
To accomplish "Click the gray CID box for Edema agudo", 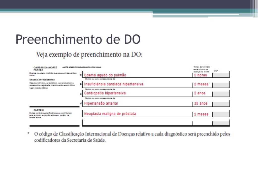I will (x=221, y=75).
